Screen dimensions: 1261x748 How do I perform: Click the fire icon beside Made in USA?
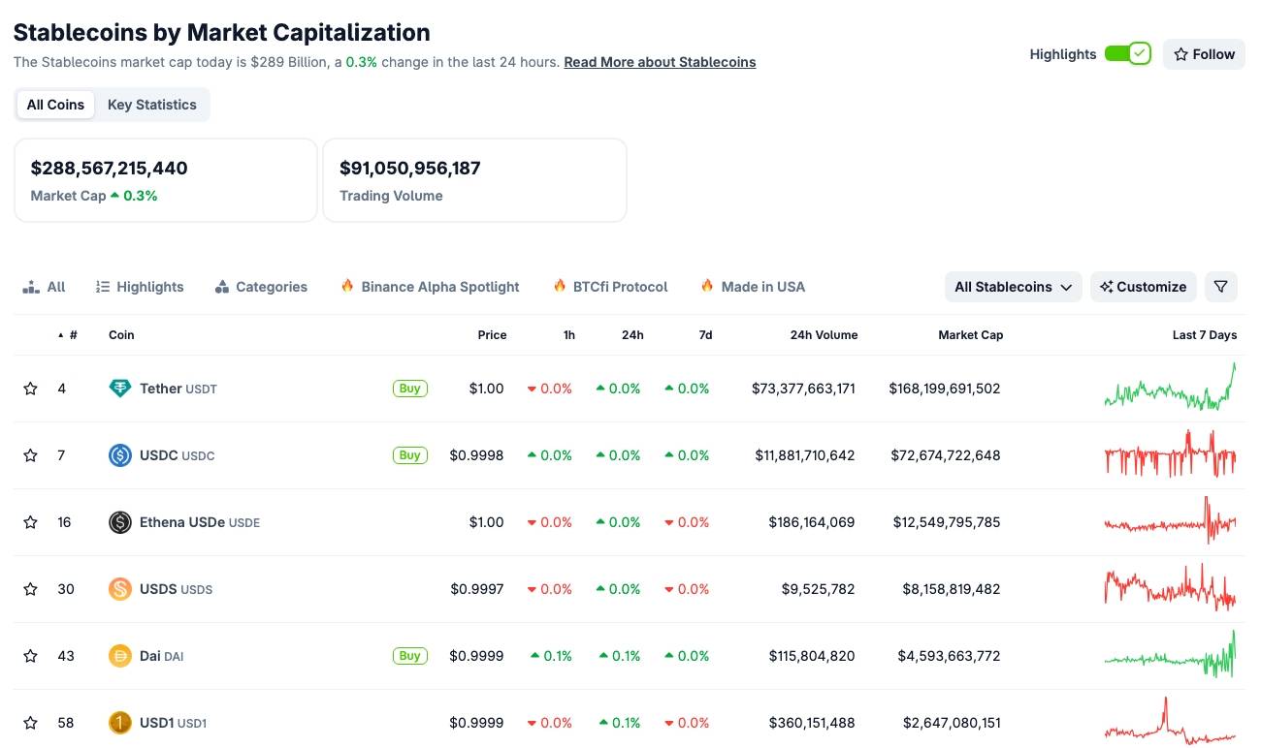tap(707, 286)
